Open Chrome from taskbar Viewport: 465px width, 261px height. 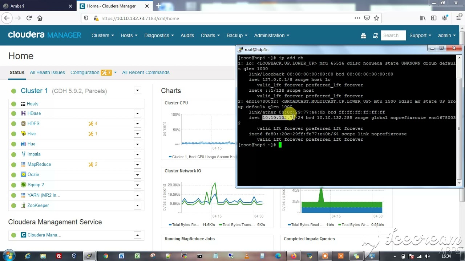coord(106,256)
